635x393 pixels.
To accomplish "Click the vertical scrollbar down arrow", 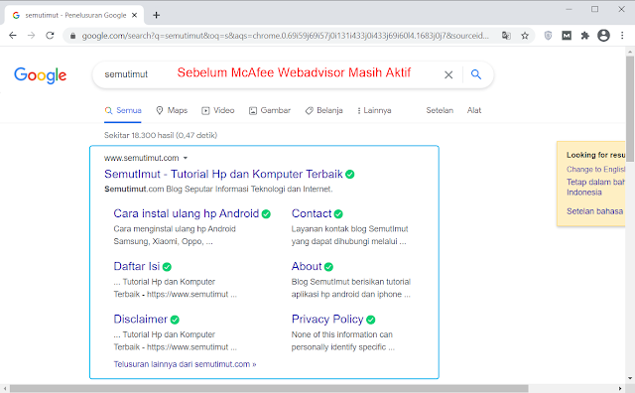I will click(630, 378).
